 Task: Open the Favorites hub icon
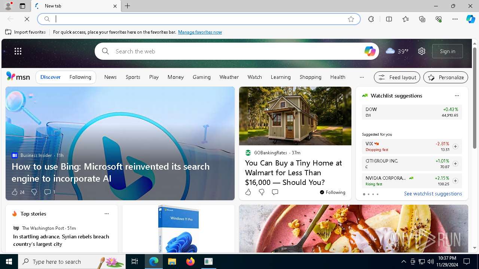406,19
